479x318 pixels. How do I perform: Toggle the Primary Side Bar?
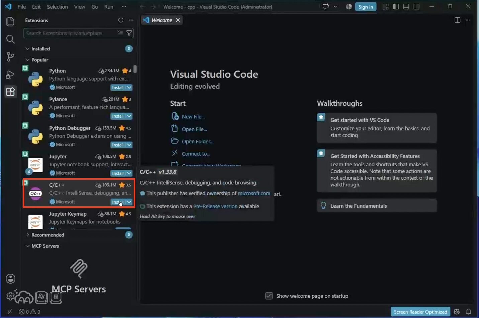(x=396, y=7)
